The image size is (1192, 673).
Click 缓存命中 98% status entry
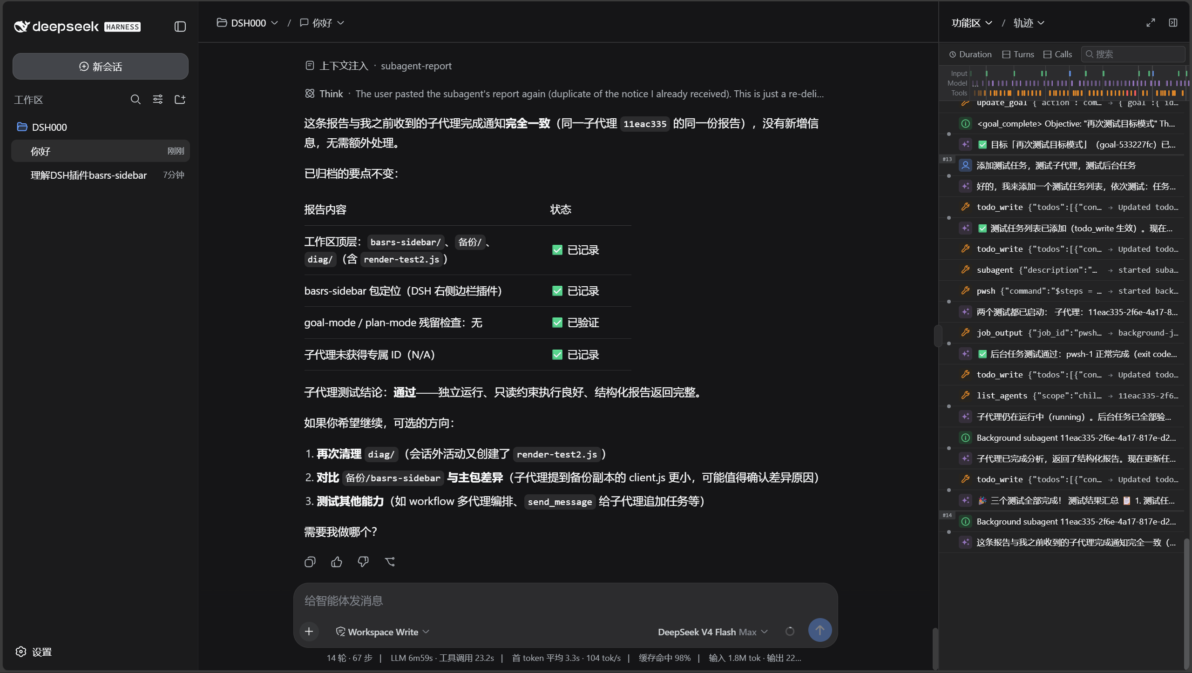664,658
